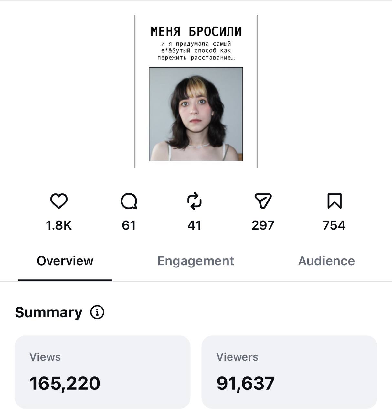
Task: Click the 61 comments count
Action: (x=129, y=225)
